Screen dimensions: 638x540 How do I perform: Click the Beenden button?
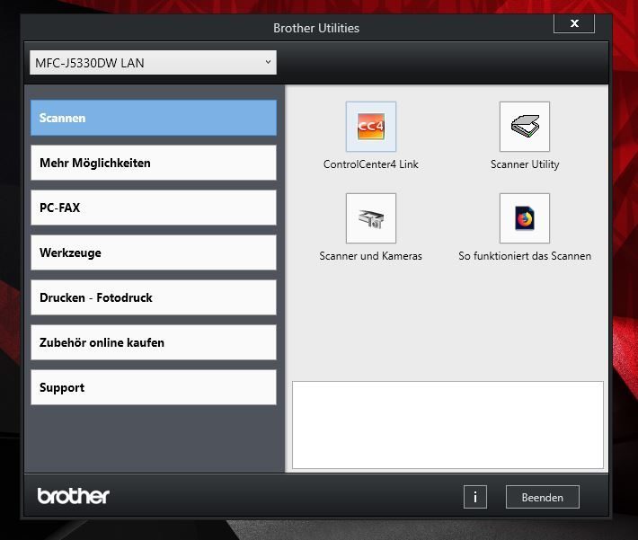coord(543,497)
